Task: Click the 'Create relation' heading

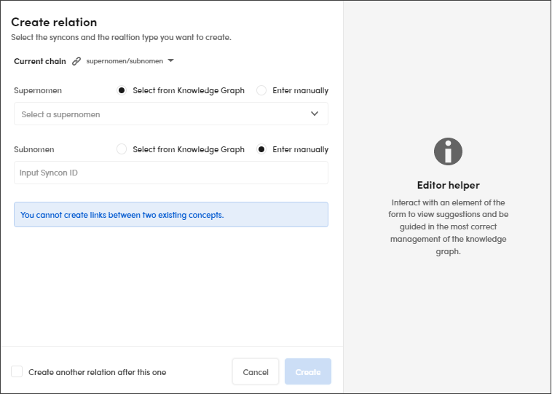Action: tap(54, 23)
